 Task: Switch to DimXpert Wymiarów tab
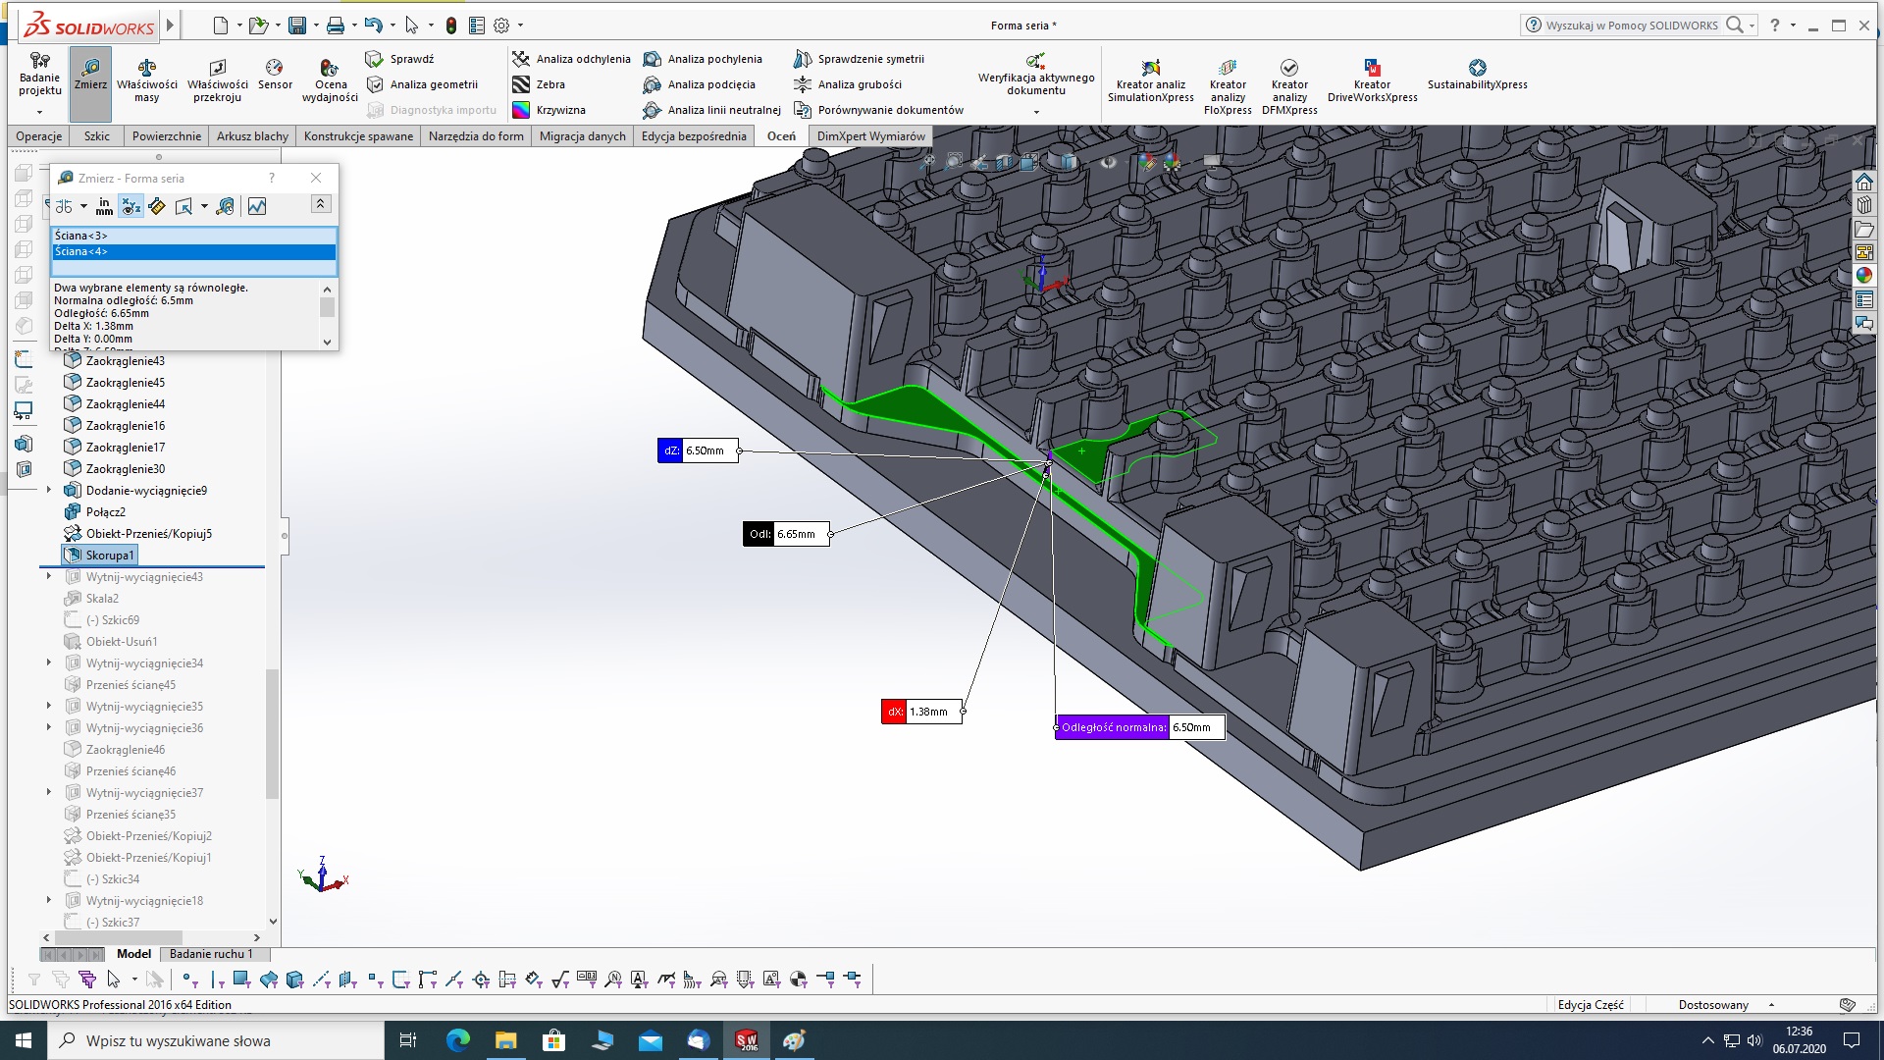(870, 136)
